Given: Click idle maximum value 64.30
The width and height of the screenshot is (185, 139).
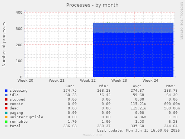Looking at the screenshot, I should [172, 95].
